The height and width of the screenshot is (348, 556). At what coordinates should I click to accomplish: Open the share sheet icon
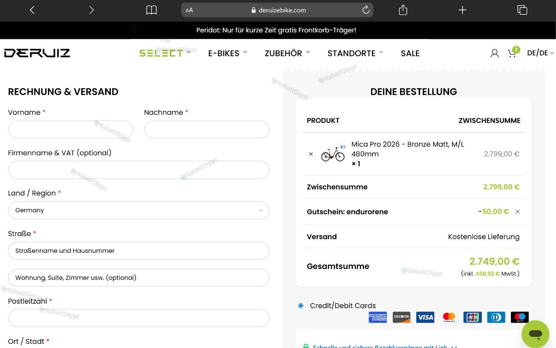(x=403, y=10)
